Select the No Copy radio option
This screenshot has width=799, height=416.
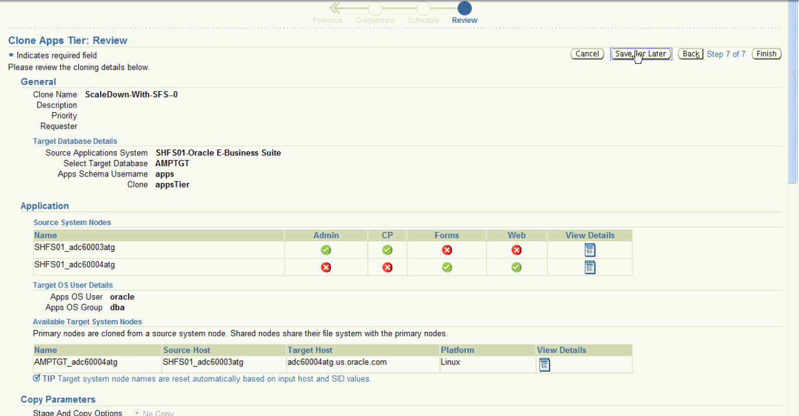(137, 412)
